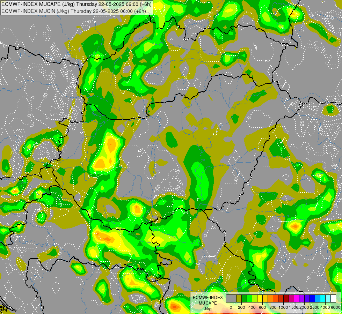Image resolution: width=342 pixels, height=314 pixels.
Task: Click the orange legend swatch left of 800
Action: coord(270,298)
